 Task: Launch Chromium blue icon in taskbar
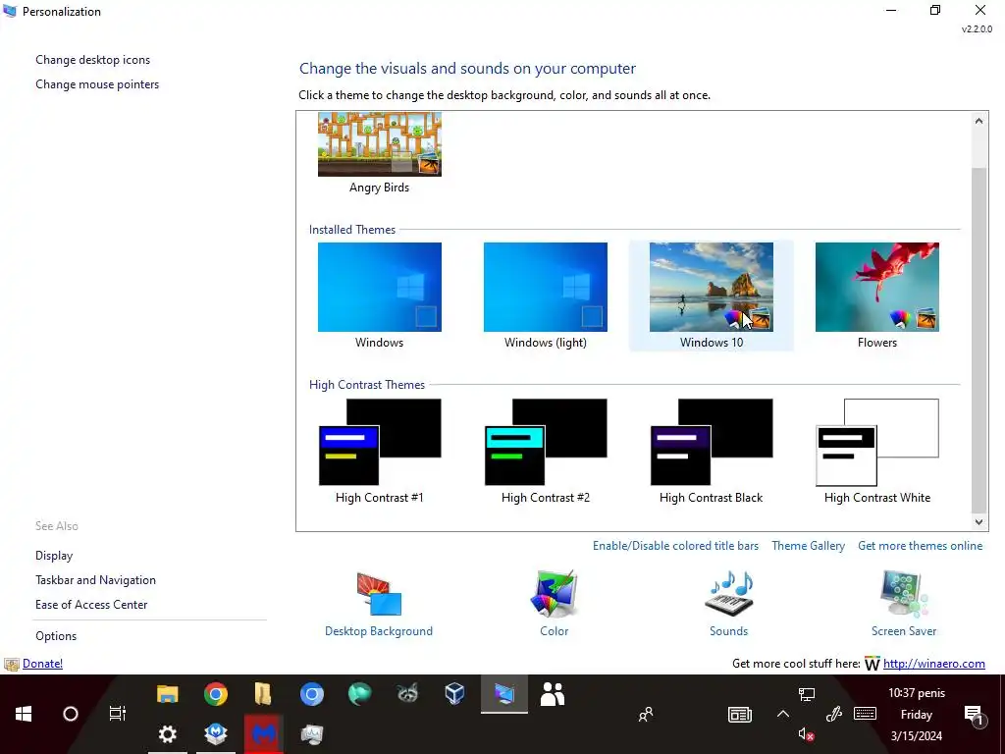click(x=311, y=694)
